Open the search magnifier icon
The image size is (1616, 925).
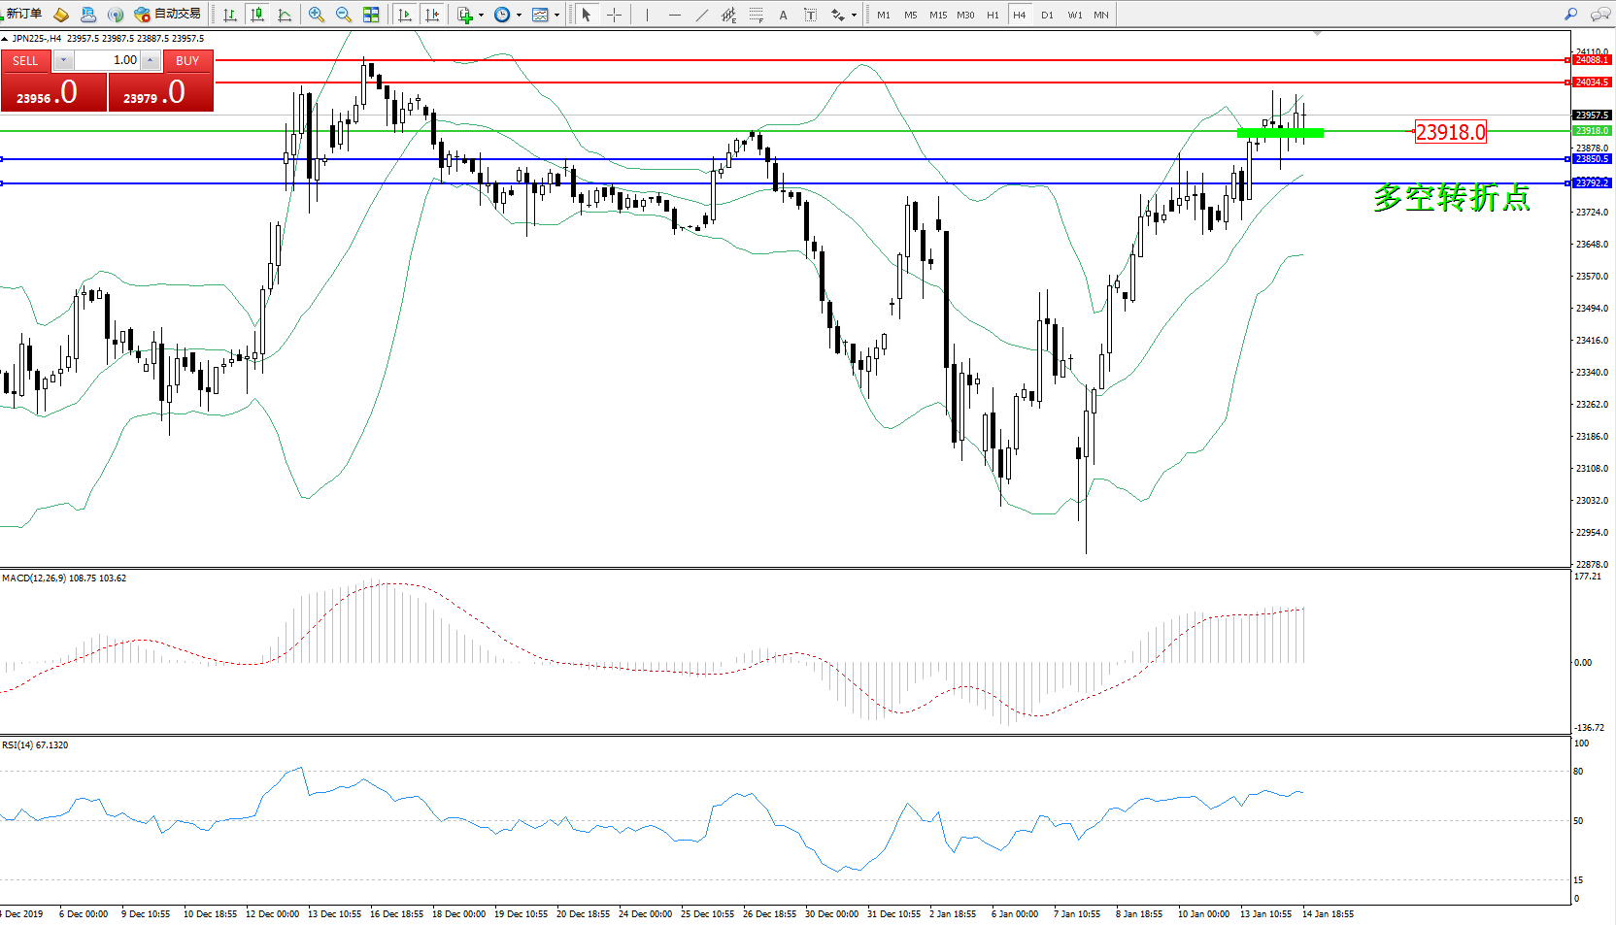click(1570, 15)
